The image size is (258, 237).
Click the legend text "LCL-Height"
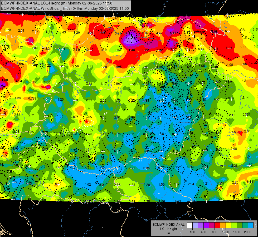(168, 229)
